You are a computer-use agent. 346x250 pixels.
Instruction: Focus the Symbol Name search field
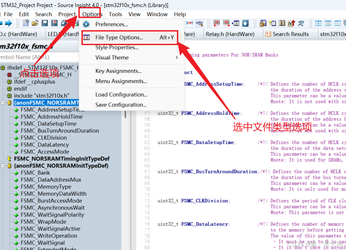[x=39, y=57]
